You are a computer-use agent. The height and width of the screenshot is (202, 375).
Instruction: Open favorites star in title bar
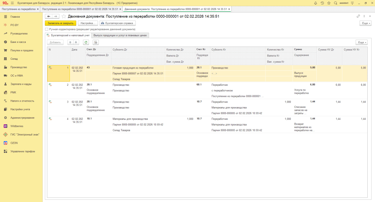(x=329, y=3)
